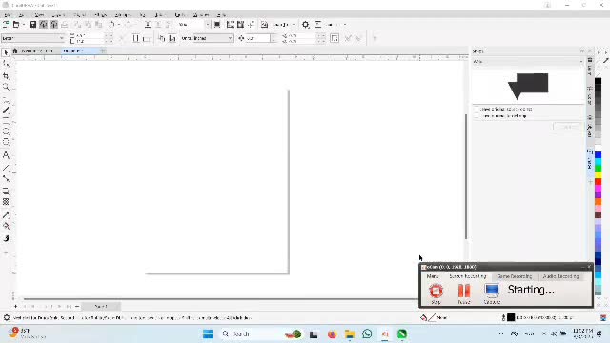Switch to Game Recording tab in oCam

515,276
